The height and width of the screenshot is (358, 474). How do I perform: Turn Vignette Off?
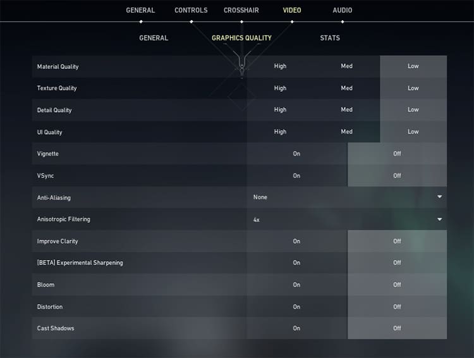tap(398, 154)
